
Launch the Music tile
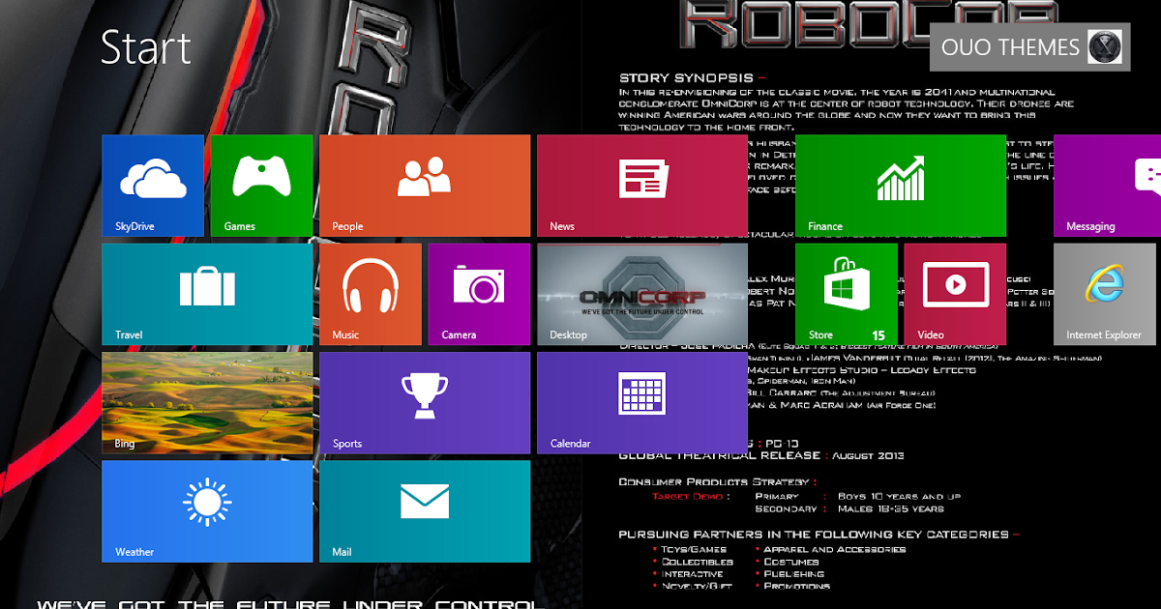click(371, 294)
